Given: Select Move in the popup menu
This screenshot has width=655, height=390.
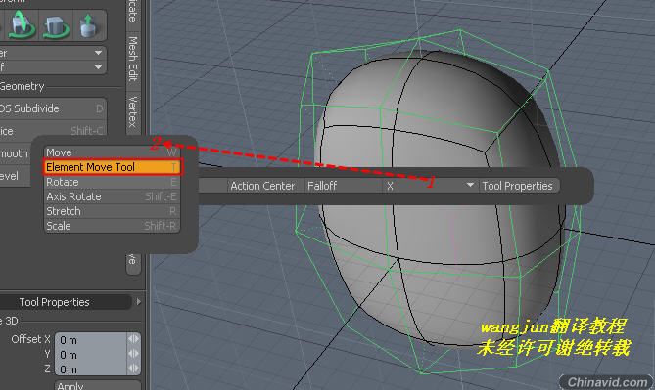Looking at the screenshot, I should pyautogui.click(x=112, y=152).
